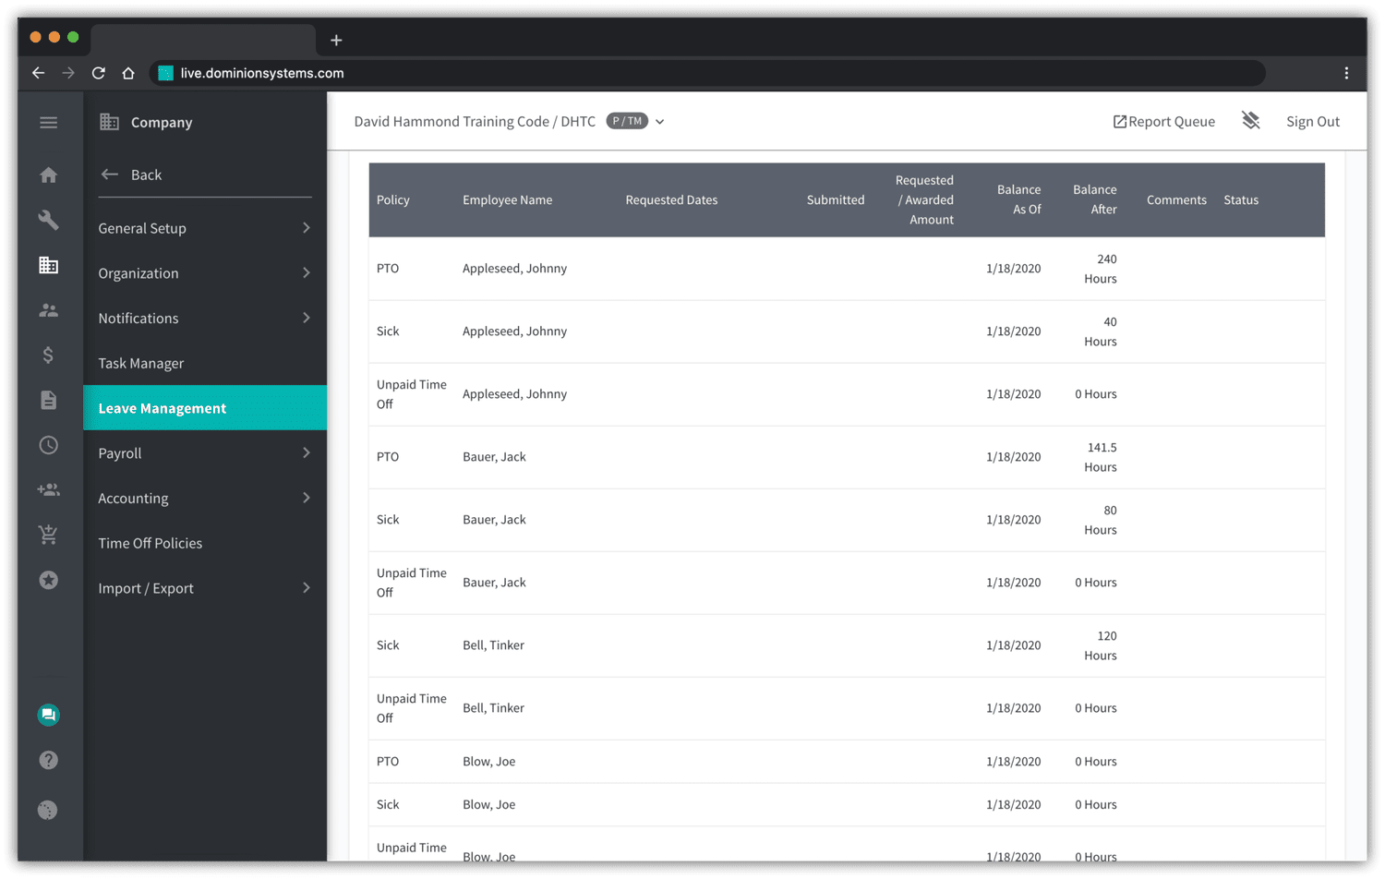Click the browser back arrow

coord(38,73)
